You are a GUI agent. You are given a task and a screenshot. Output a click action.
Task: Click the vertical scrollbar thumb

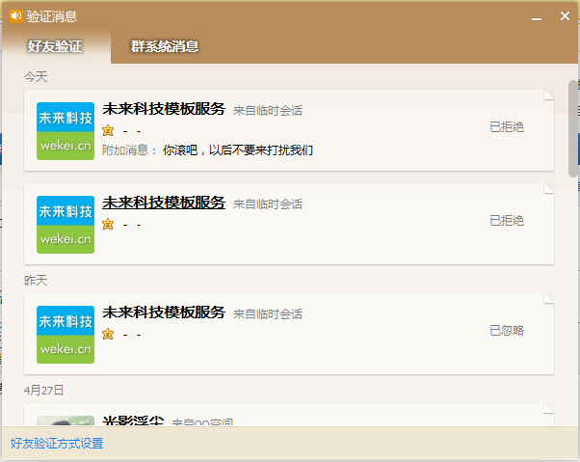tap(573, 128)
